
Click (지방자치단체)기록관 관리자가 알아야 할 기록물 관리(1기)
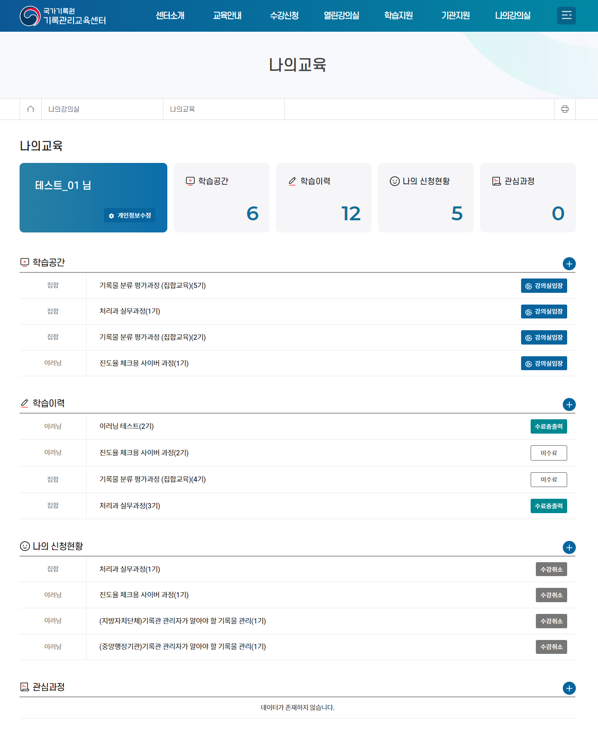pyautogui.click(x=183, y=621)
